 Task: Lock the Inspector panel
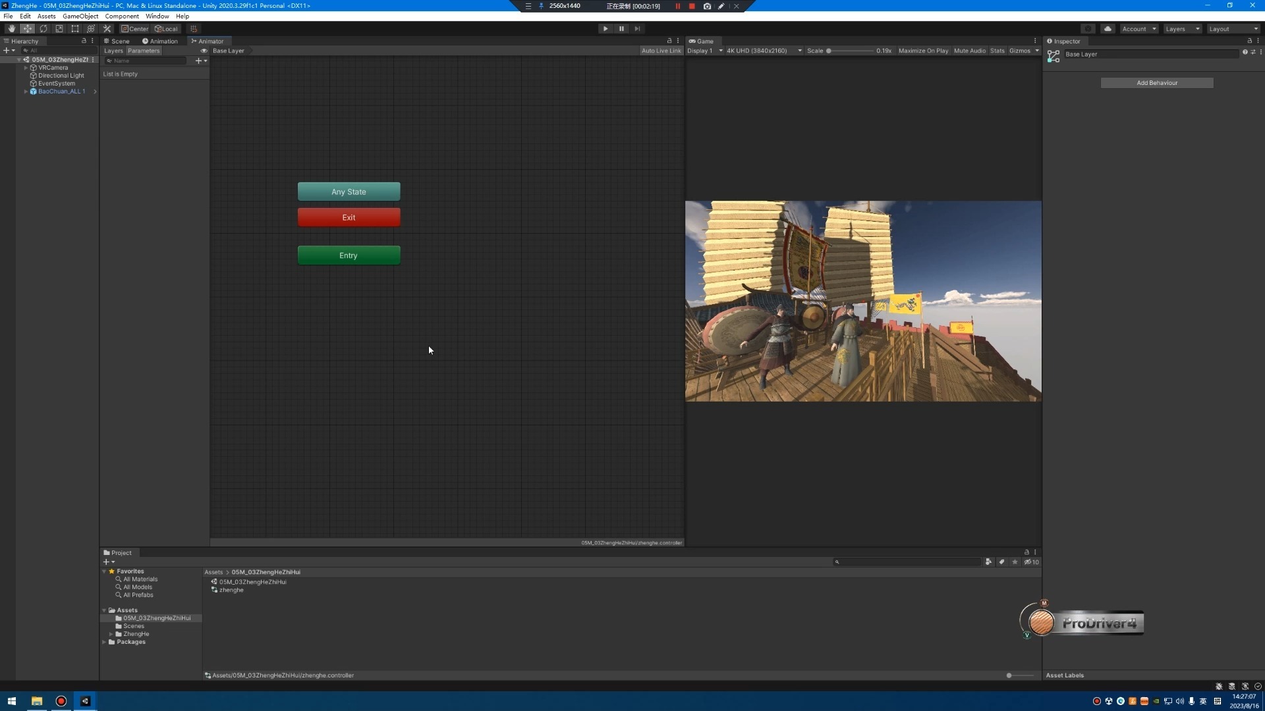tap(1249, 41)
